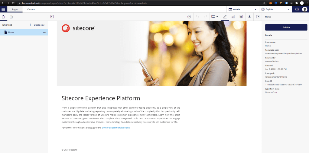The width and height of the screenshot is (309, 153).
Task: Collapse the right details panel toggle
Action: [x=258, y=17]
